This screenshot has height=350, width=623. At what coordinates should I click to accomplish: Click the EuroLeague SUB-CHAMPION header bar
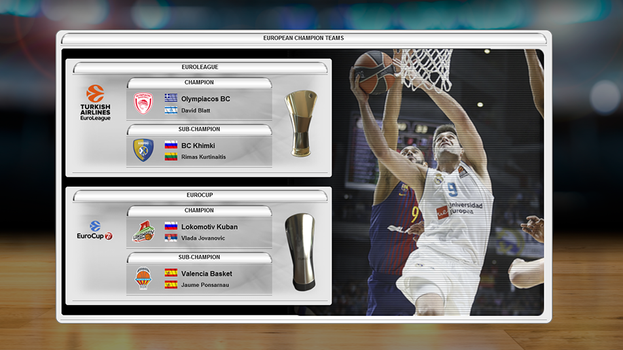point(199,129)
